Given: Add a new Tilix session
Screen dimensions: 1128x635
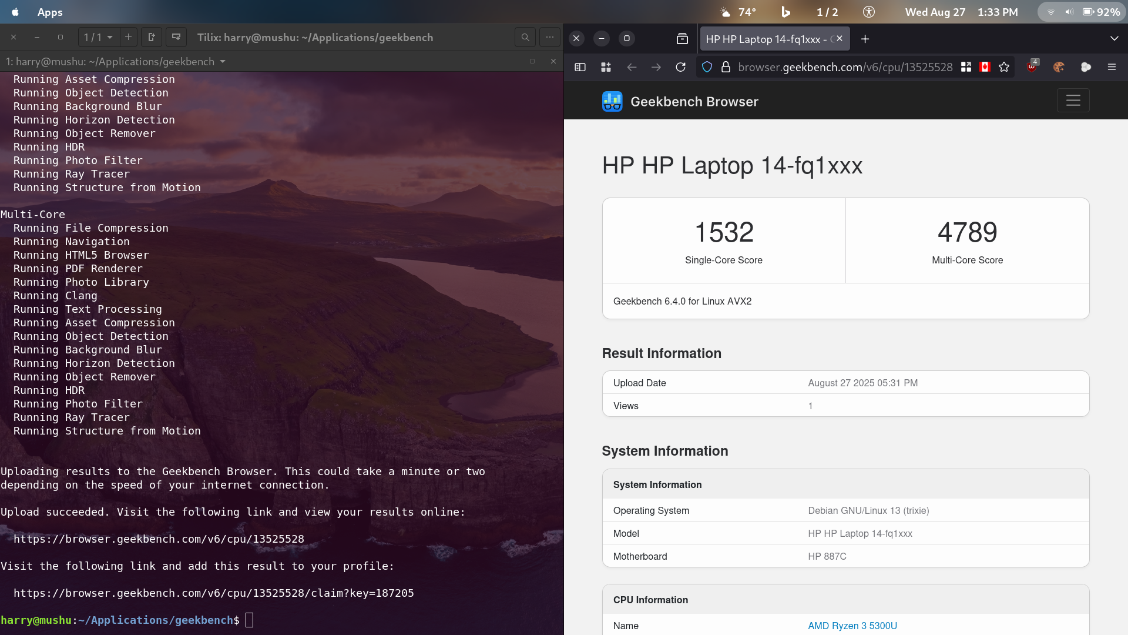Looking at the screenshot, I should [x=128, y=37].
